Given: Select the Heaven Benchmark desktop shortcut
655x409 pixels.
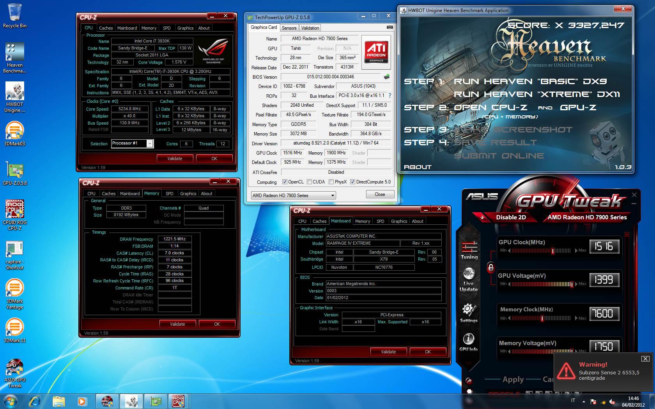Looking at the screenshot, I should [15, 58].
